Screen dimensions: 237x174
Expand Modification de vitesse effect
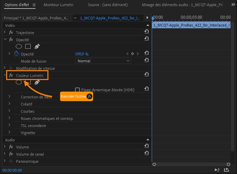pyautogui.click(x=5, y=68)
